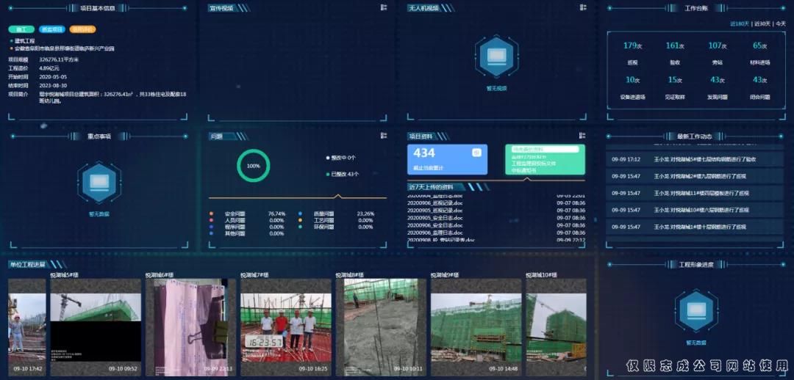Open the 问题 panel menu icon
Viewport: 794px width, 380px height.
pos(384,136)
